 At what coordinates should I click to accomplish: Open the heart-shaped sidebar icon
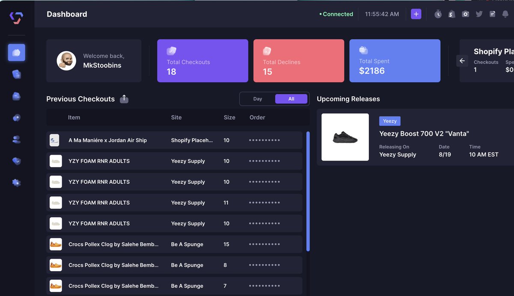[16, 161]
